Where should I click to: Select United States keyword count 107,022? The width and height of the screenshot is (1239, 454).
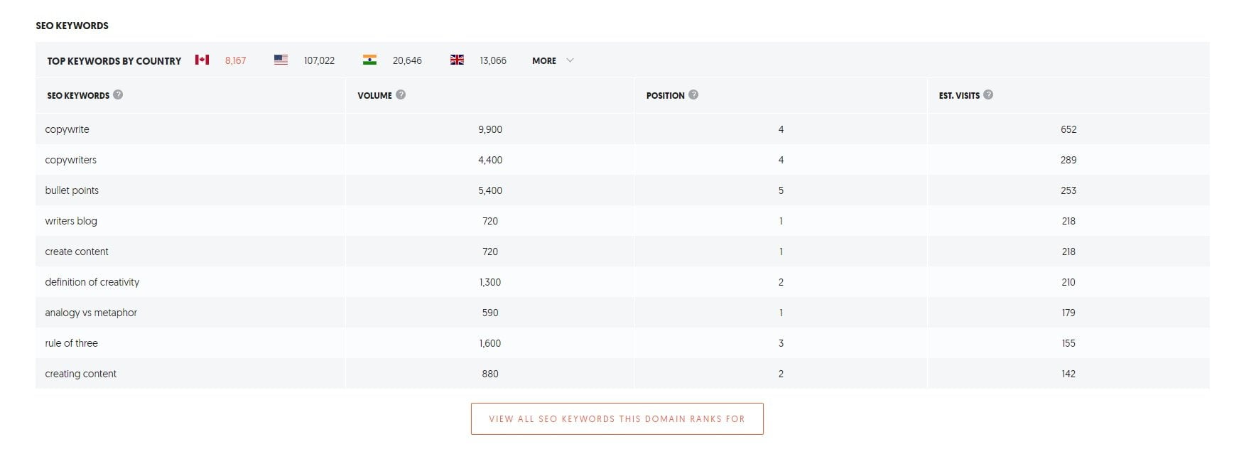[x=319, y=60]
